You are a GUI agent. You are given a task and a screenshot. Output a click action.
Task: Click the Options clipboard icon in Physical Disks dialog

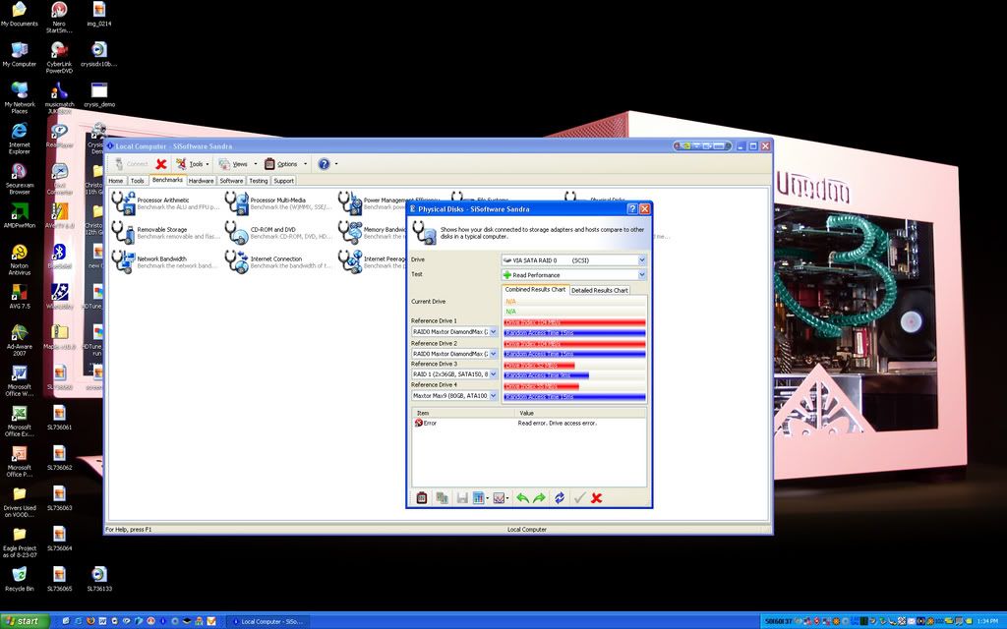[x=422, y=498]
